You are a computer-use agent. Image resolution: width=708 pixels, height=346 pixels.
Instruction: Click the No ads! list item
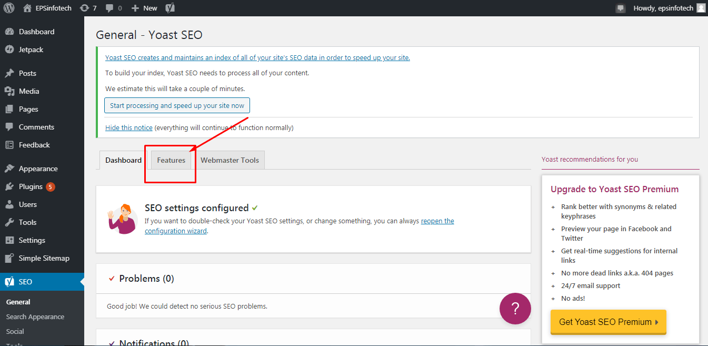pyautogui.click(x=573, y=298)
